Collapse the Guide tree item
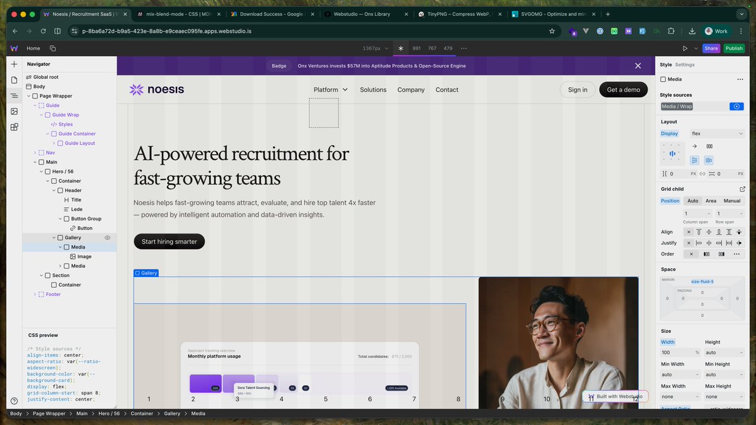 tap(35, 105)
